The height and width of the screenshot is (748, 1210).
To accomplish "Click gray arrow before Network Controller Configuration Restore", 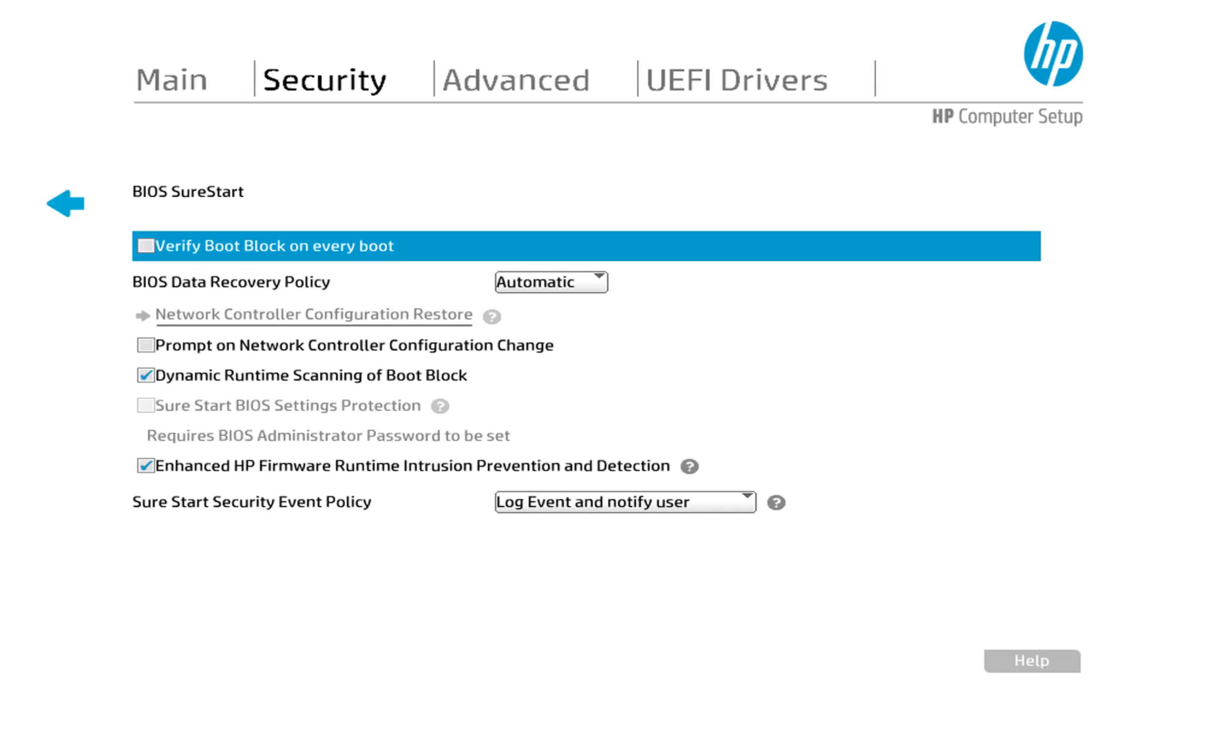I will tap(143, 315).
